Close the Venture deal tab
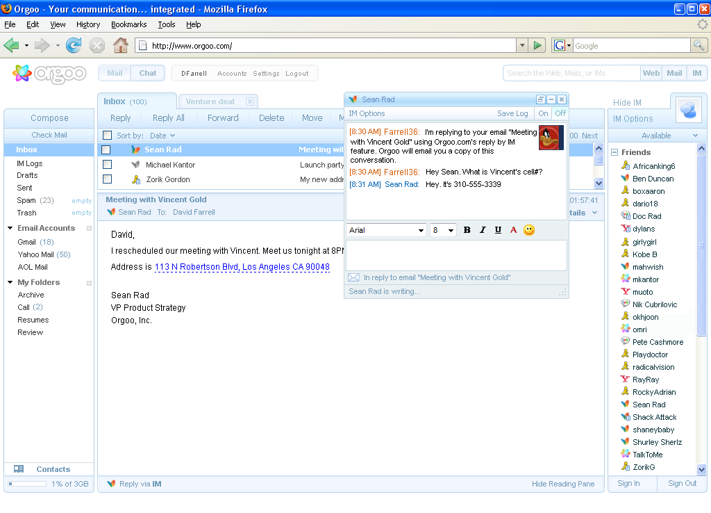This screenshot has height=513, width=711. (x=250, y=101)
